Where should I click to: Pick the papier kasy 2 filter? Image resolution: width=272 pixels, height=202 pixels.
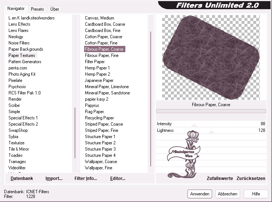tap(97, 99)
